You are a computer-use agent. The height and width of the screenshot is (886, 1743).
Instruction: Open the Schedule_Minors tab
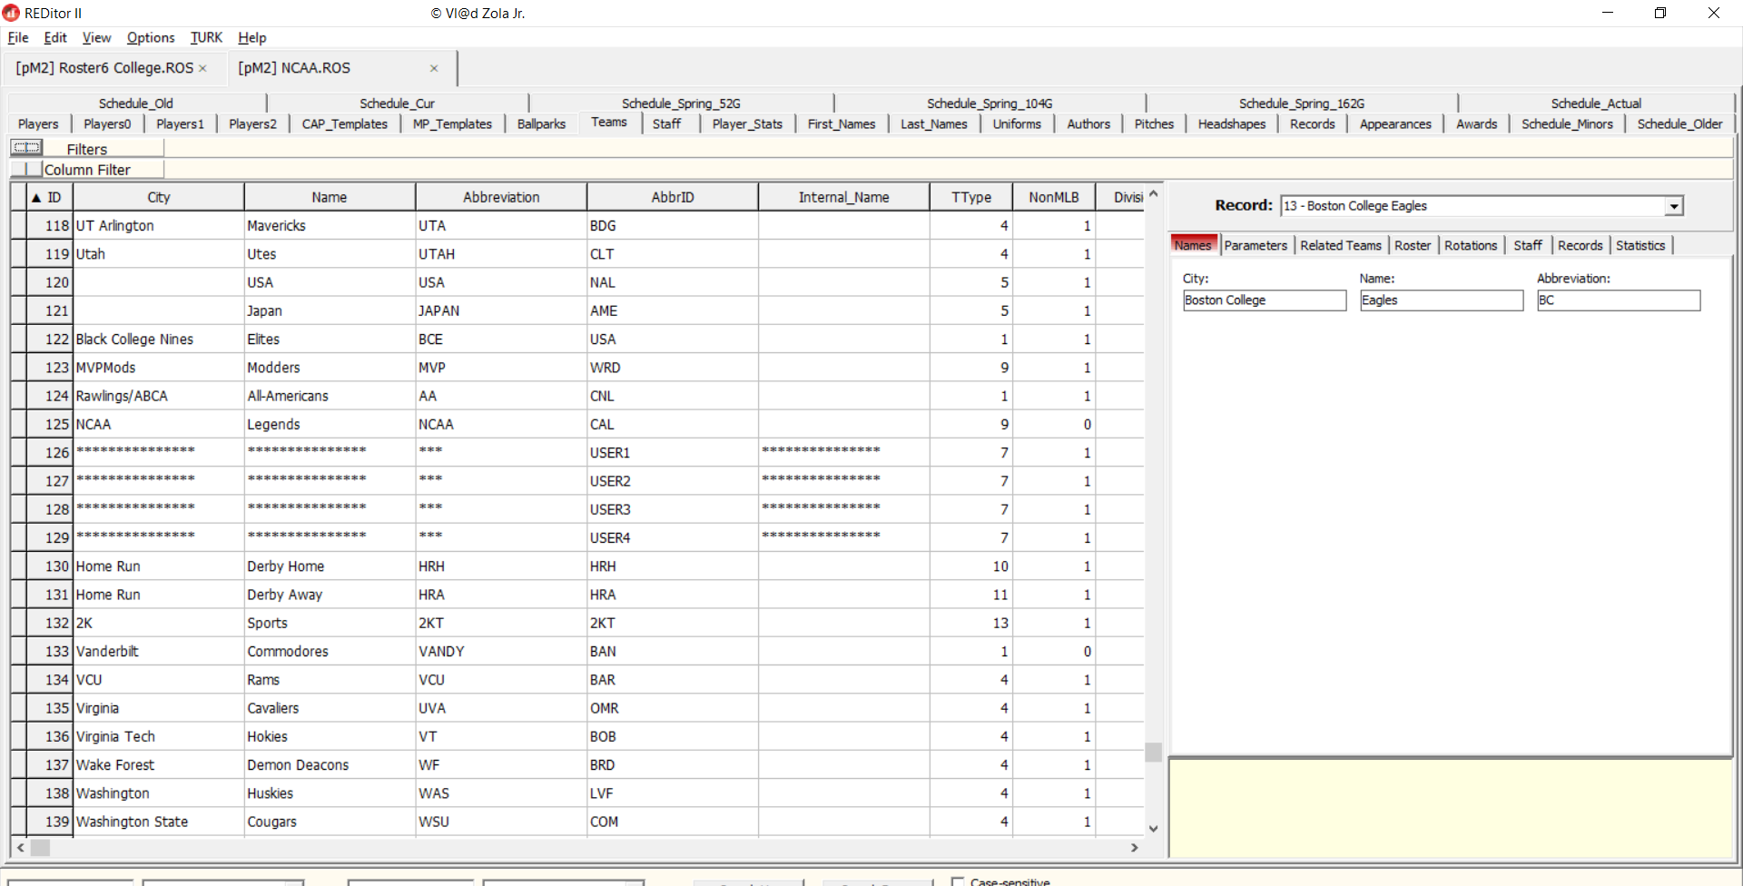pos(1567,123)
